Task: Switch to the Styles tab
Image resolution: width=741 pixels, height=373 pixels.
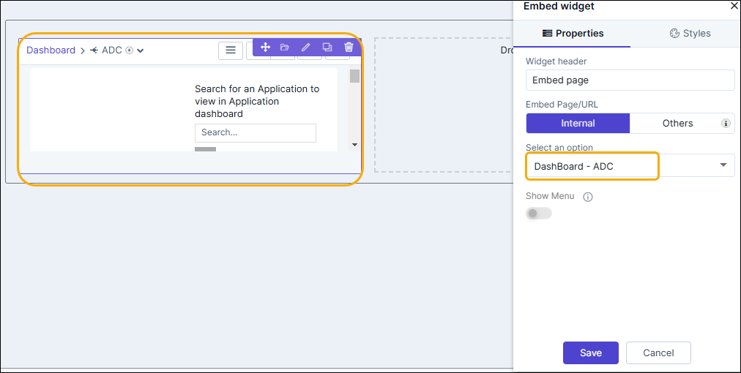Action: click(x=690, y=33)
